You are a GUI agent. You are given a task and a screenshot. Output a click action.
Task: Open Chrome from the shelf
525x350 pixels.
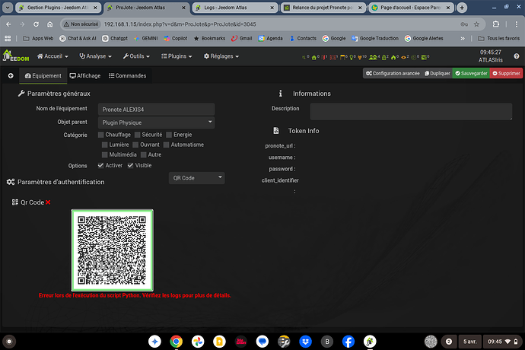click(x=176, y=342)
